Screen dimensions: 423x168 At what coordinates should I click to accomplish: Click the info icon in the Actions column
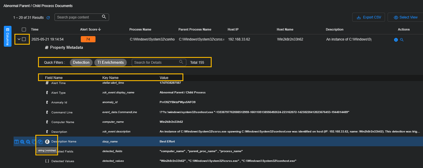[x=396, y=40]
